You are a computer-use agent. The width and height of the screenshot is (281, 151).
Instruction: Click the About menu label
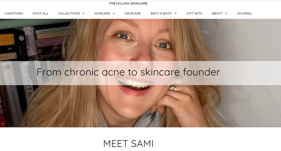click(217, 13)
